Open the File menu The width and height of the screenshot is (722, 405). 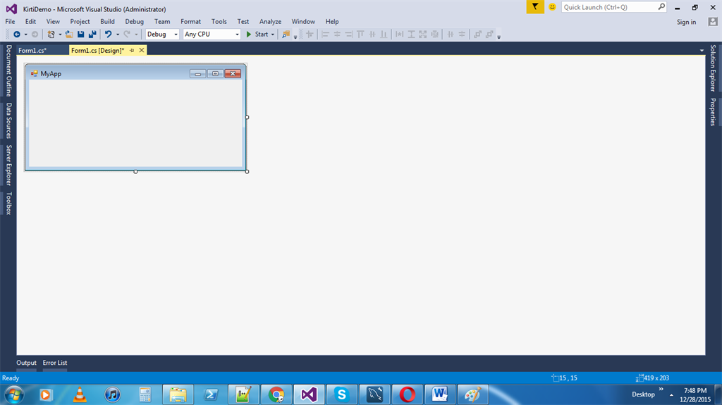pyautogui.click(x=10, y=22)
